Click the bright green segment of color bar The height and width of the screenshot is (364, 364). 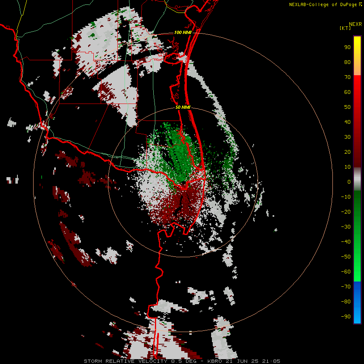[357, 267]
